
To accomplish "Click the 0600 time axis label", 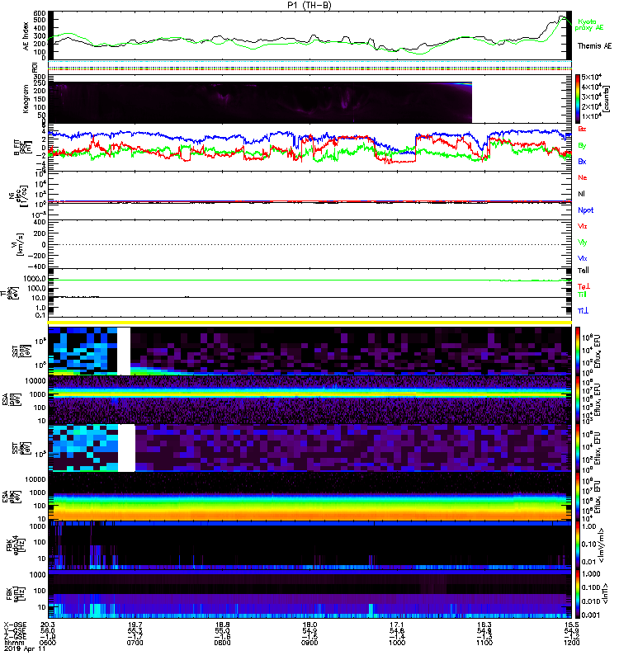I will pos(48,643).
